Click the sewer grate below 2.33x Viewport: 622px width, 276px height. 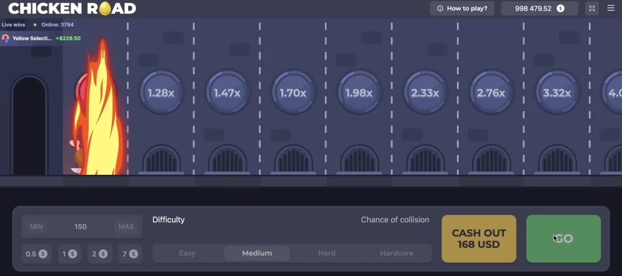coord(425,159)
